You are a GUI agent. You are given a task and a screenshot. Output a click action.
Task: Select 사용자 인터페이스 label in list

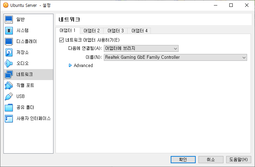(34, 119)
